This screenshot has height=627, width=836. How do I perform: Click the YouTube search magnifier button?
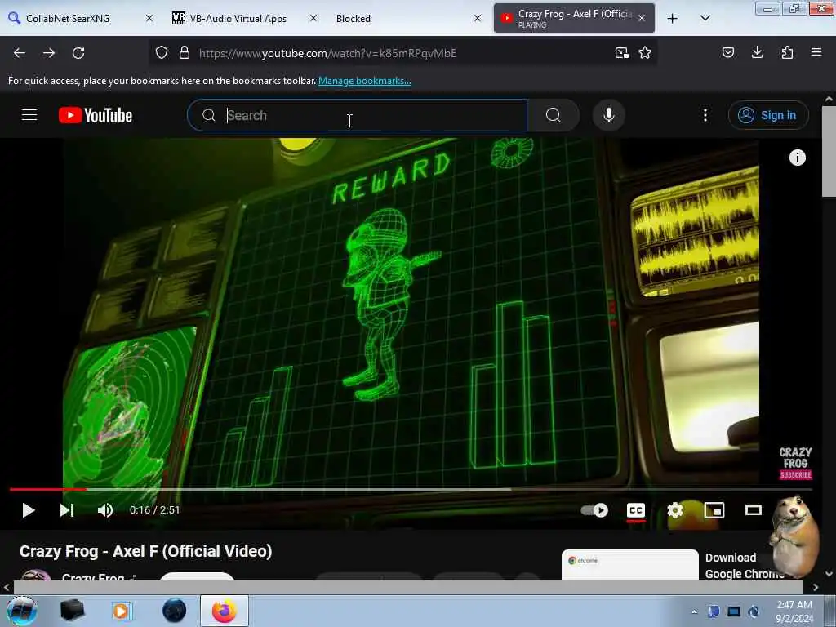[554, 115]
